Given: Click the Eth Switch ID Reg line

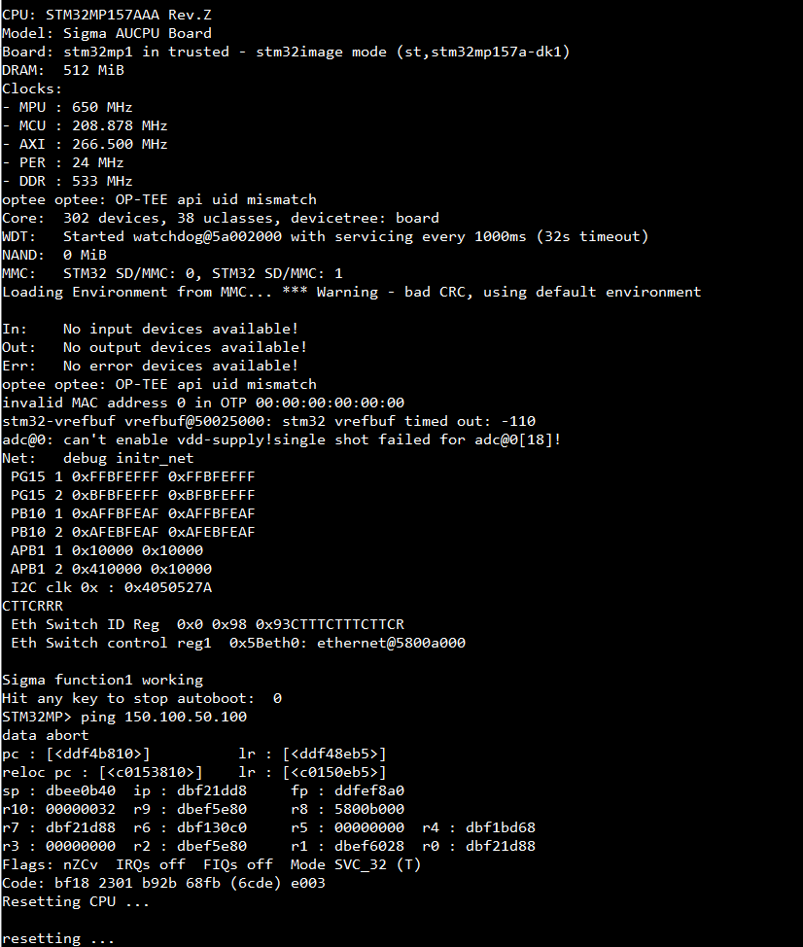Looking at the screenshot, I should pos(207,624).
